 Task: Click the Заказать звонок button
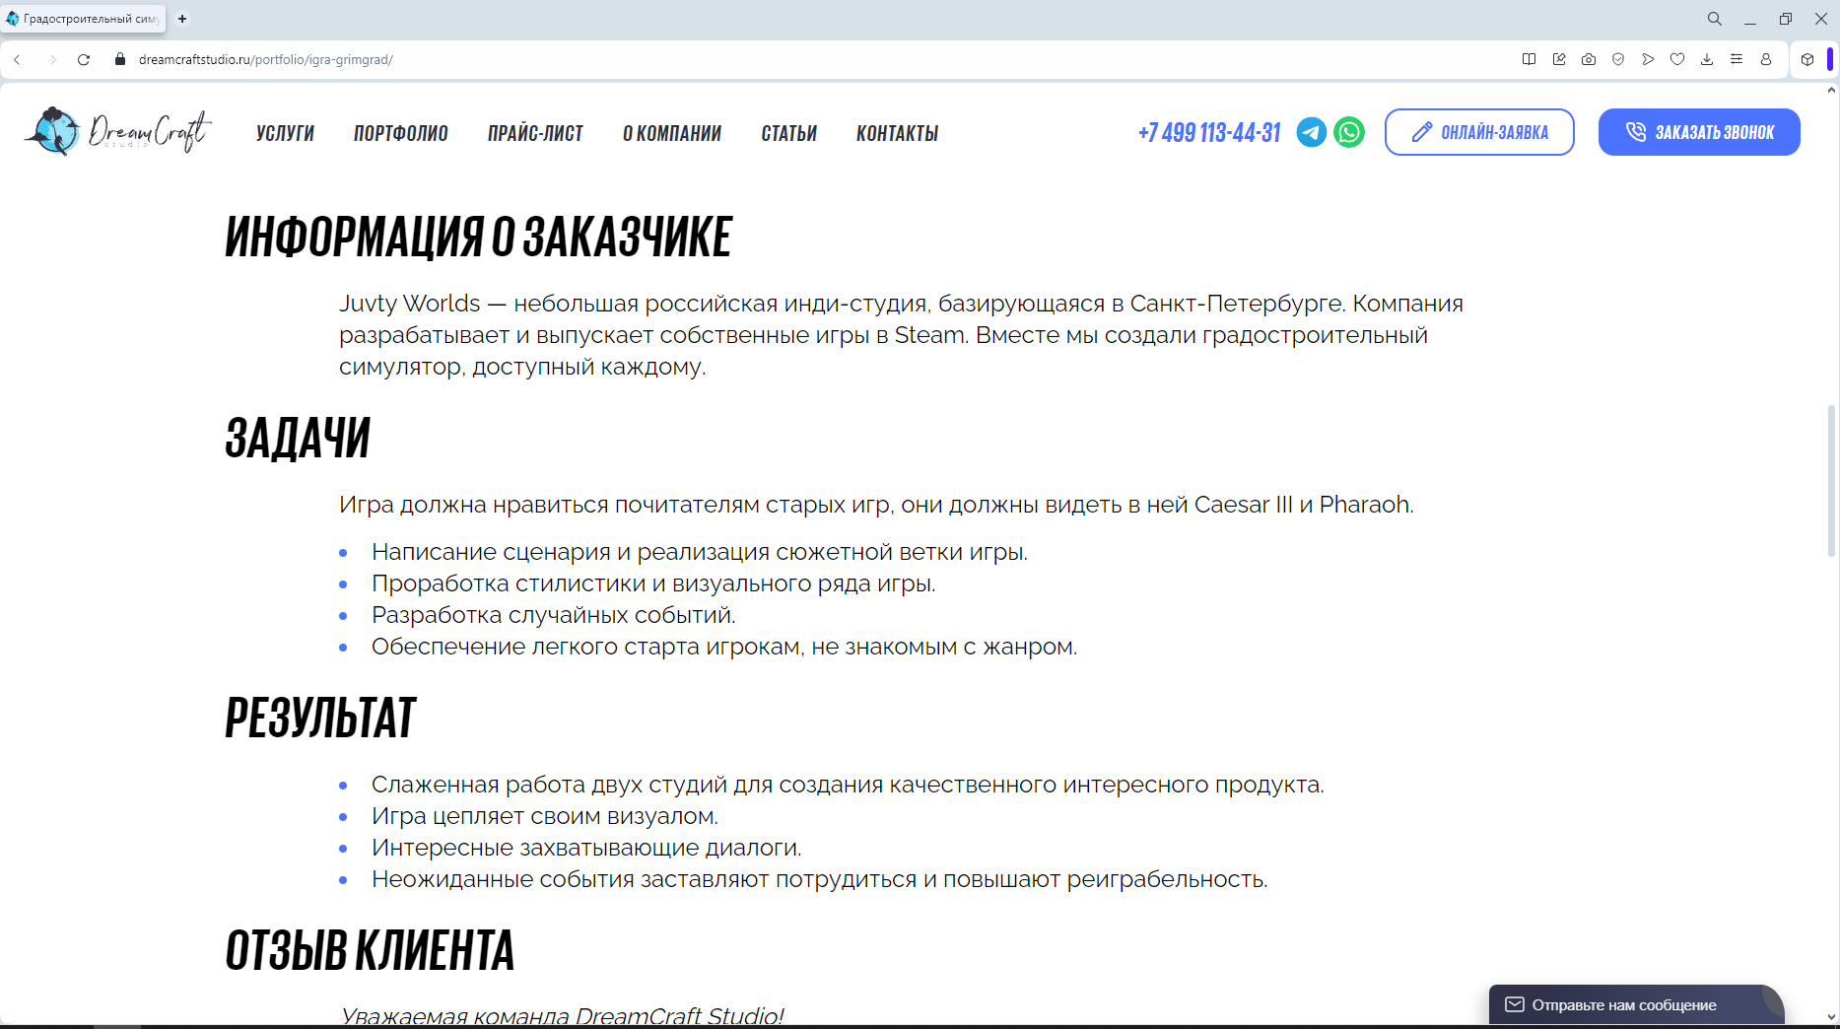click(x=1699, y=132)
